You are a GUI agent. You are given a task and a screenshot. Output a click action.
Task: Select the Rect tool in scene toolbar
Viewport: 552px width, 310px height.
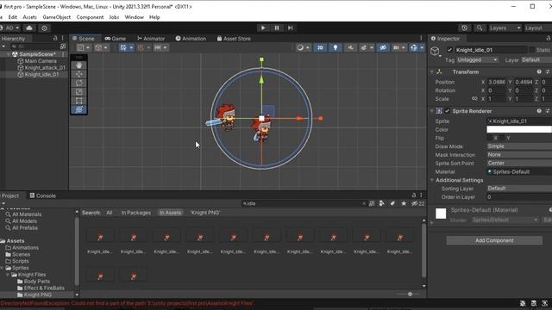(x=78, y=101)
